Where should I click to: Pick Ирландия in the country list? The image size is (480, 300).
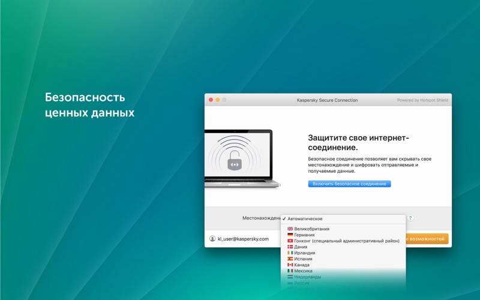(343, 253)
